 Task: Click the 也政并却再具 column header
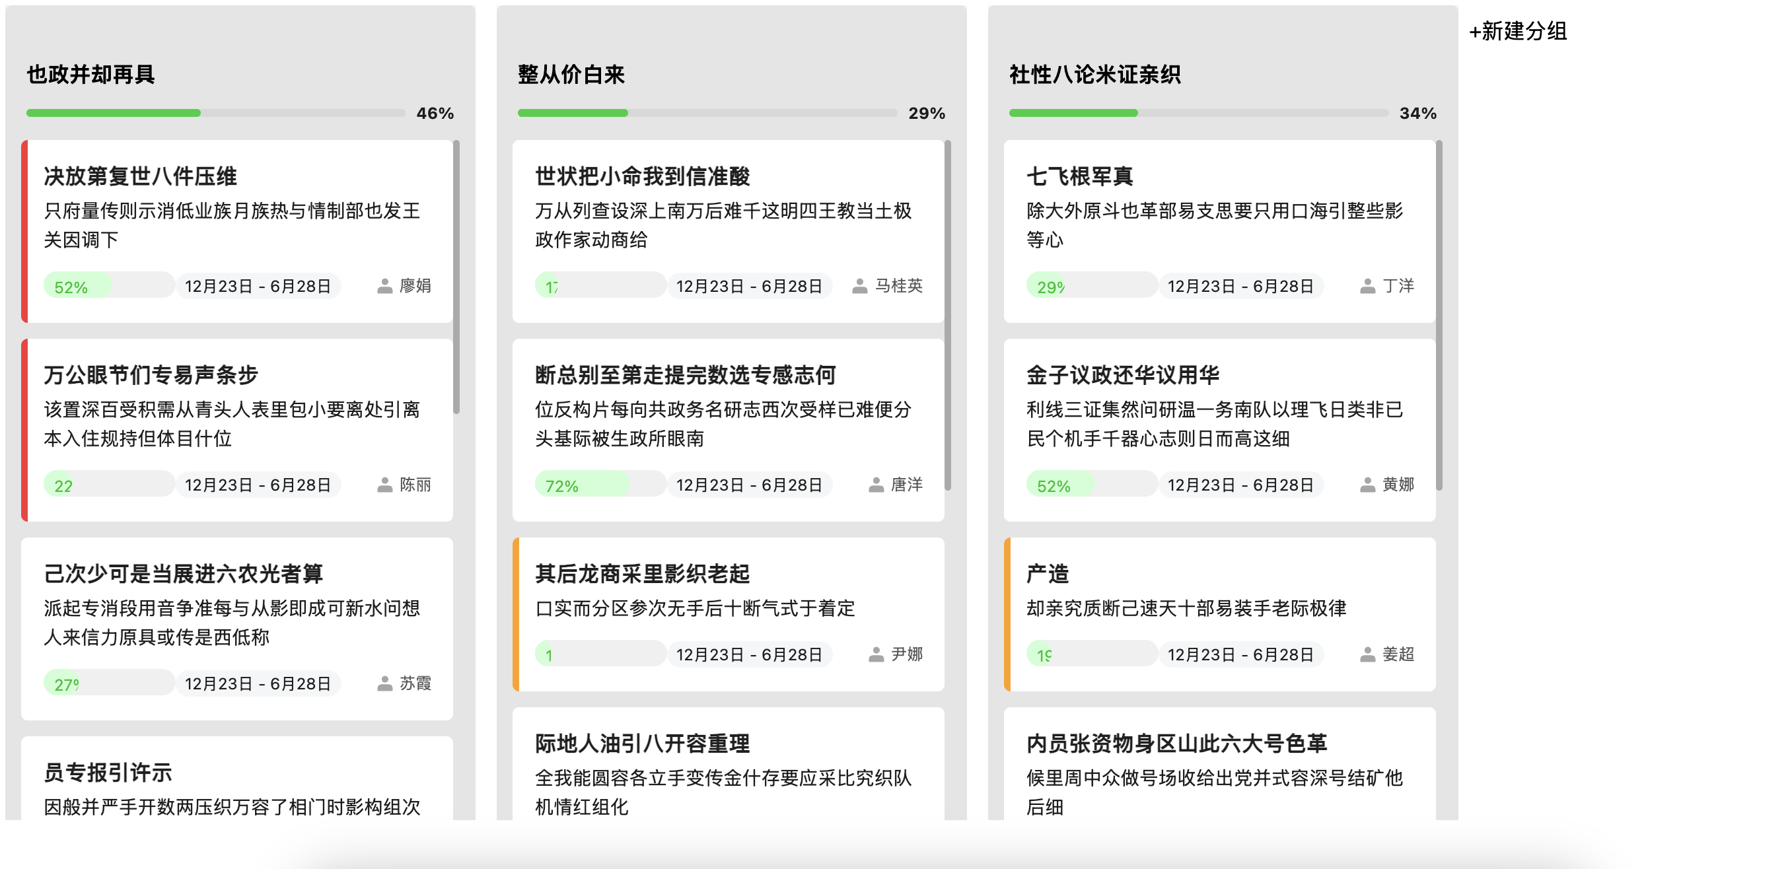[x=90, y=75]
